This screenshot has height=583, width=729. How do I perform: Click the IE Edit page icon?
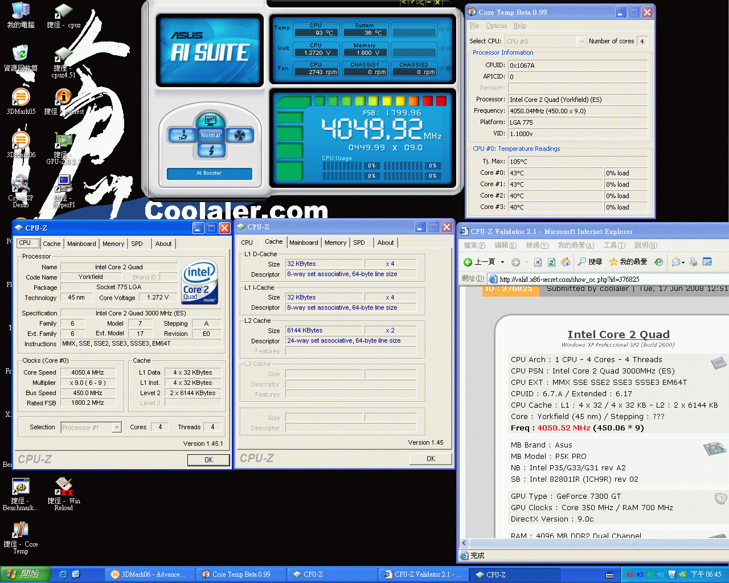coord(707,262)
